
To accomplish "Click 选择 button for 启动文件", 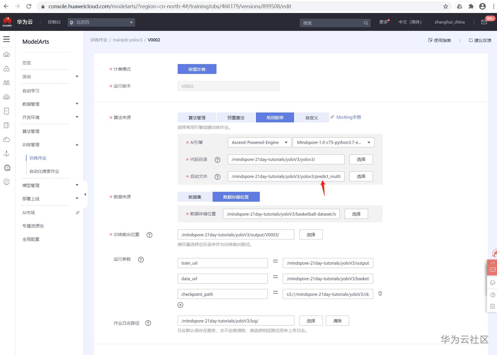I will click(x=361, y=176).
